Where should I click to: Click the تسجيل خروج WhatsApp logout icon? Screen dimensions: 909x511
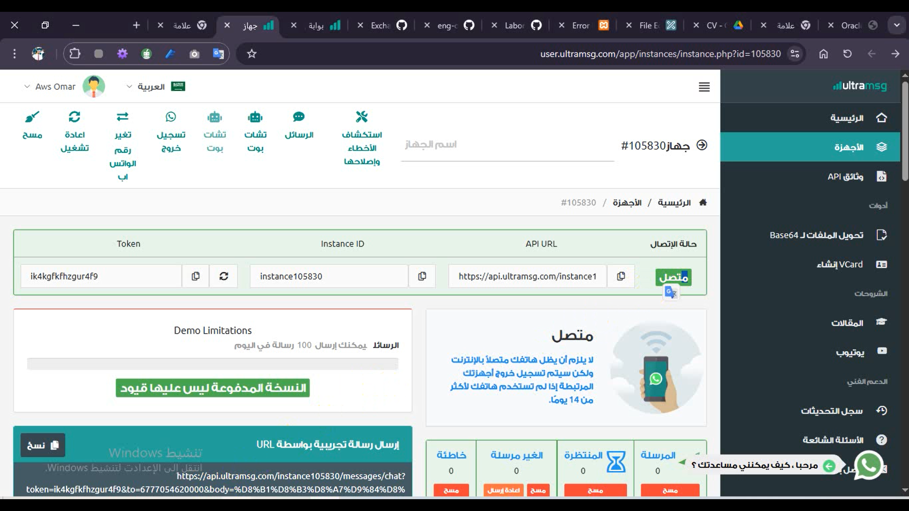(171, 116)
